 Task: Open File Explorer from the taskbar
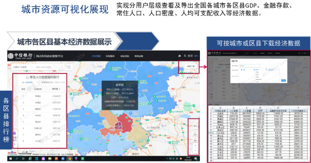tap(50, 159)
